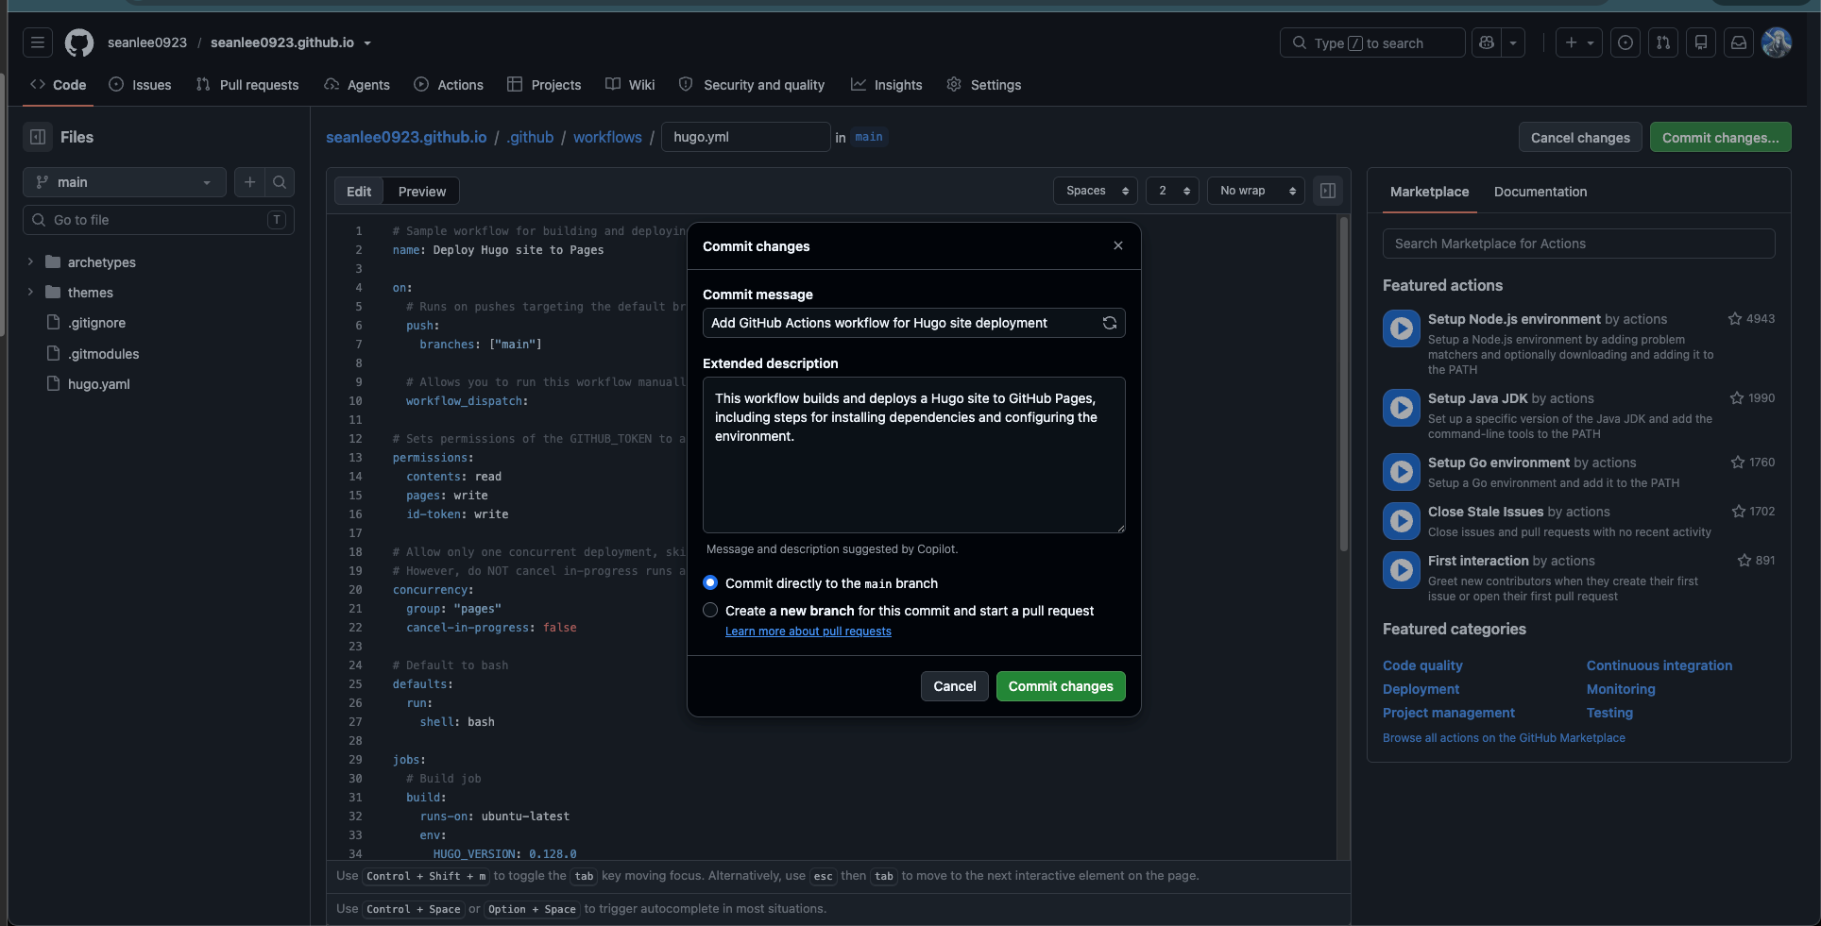Click Cancel in the commit dialog
Screen dimensions: 1821x926
[x=955, y=686]
